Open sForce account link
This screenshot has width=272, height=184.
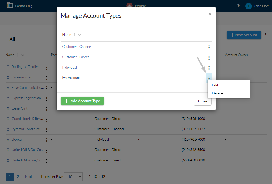click(x=16, y=139)
